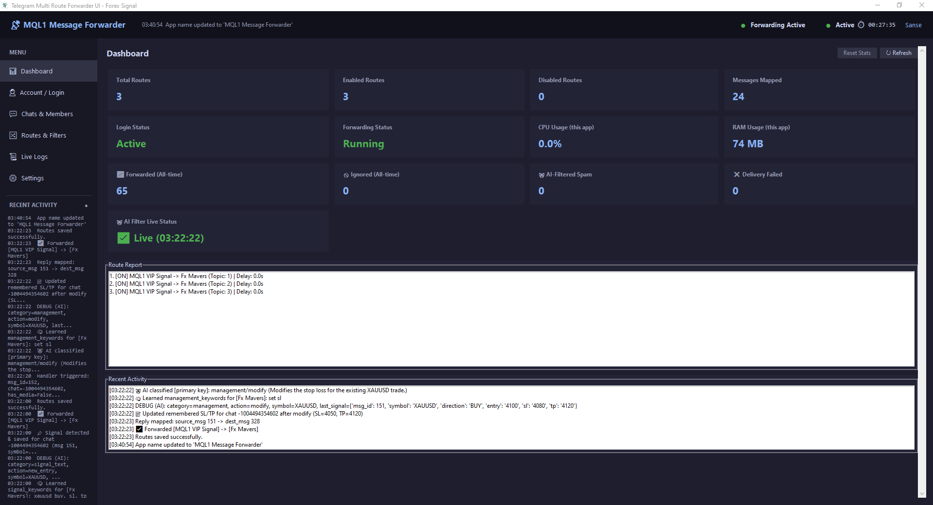
Task: Click the green Active login status dot
Action: point(828,26)
